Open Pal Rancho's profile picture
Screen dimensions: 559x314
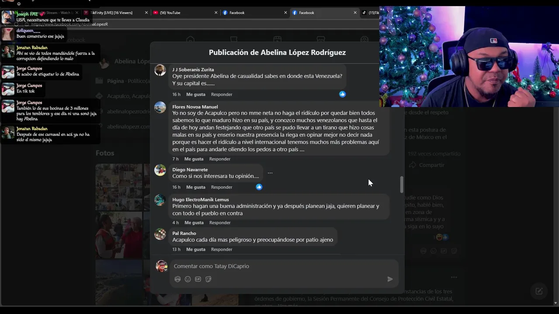click(x=160, y=234)
